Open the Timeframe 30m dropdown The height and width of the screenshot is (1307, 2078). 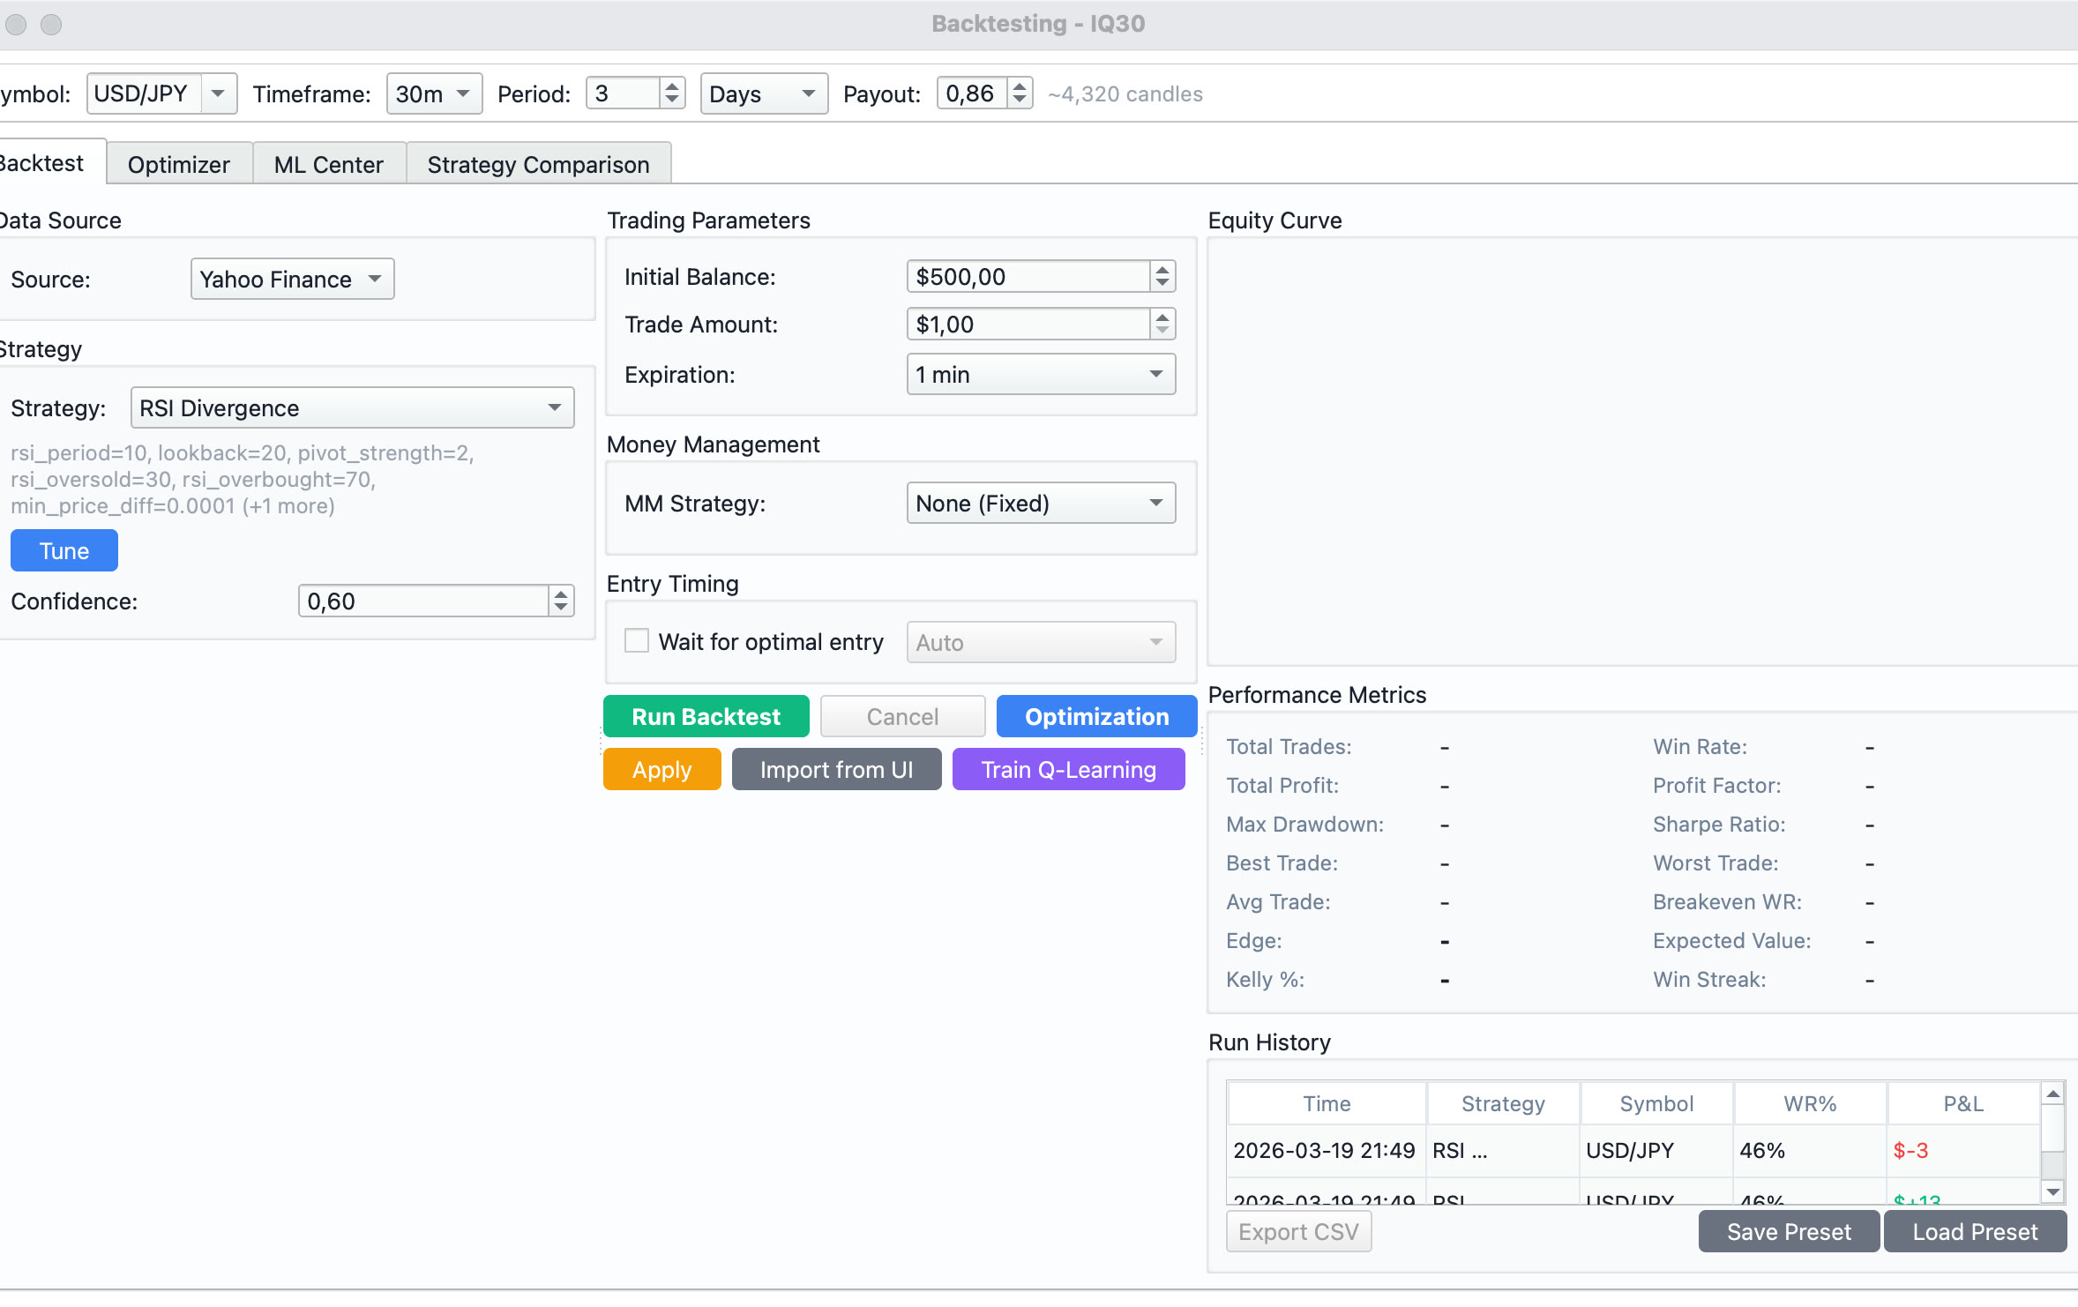pyautogui.click(x=434, y=93)
